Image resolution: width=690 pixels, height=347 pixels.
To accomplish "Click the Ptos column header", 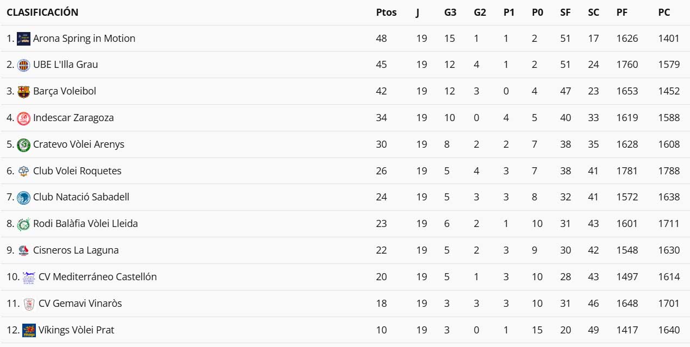I will [x=386, y=12].
